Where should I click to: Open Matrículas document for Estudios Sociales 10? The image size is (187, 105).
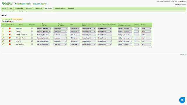[x=32, y=34]
